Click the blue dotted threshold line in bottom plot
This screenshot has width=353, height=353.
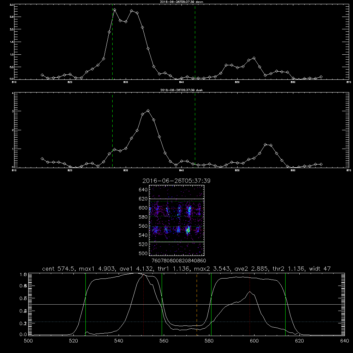pyautogui.click(x=186, y=322)
